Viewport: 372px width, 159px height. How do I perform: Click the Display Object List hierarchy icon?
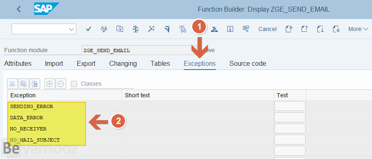(214, 29)
